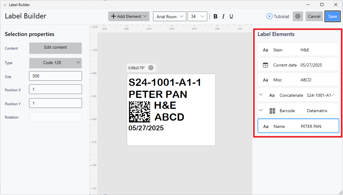Viewport: 343px width, 195px height.
Task: Click inside the Position X input field
Action: pos(55,89)
